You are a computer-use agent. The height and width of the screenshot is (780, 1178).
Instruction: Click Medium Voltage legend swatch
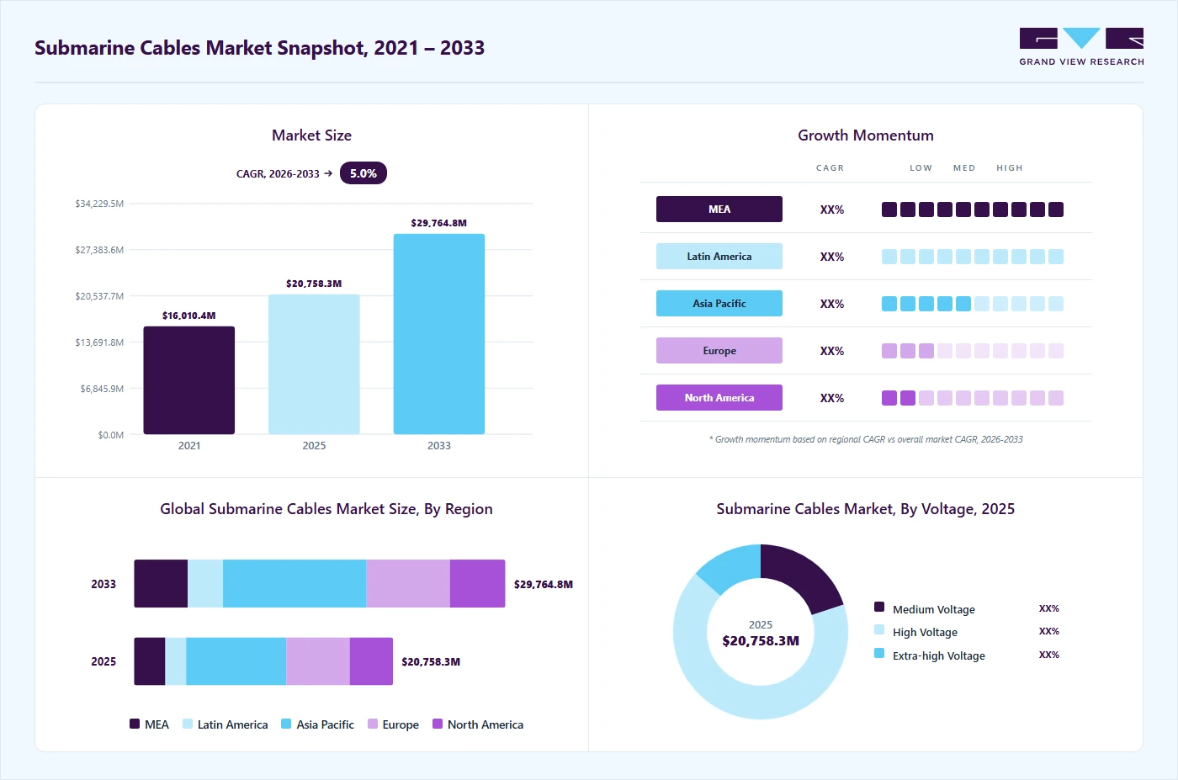pyautogui.click(x=879, y=607)
